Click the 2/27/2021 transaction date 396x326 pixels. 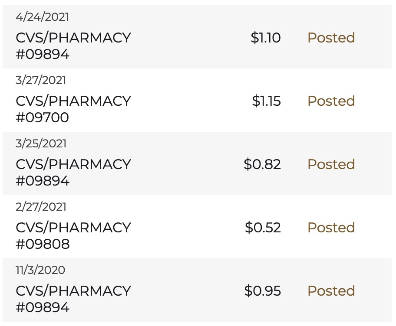coord(41,207)
